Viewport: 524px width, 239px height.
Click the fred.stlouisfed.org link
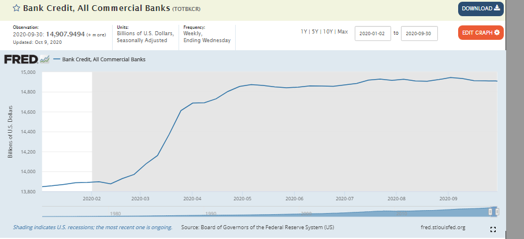click(x=443, y=227)
